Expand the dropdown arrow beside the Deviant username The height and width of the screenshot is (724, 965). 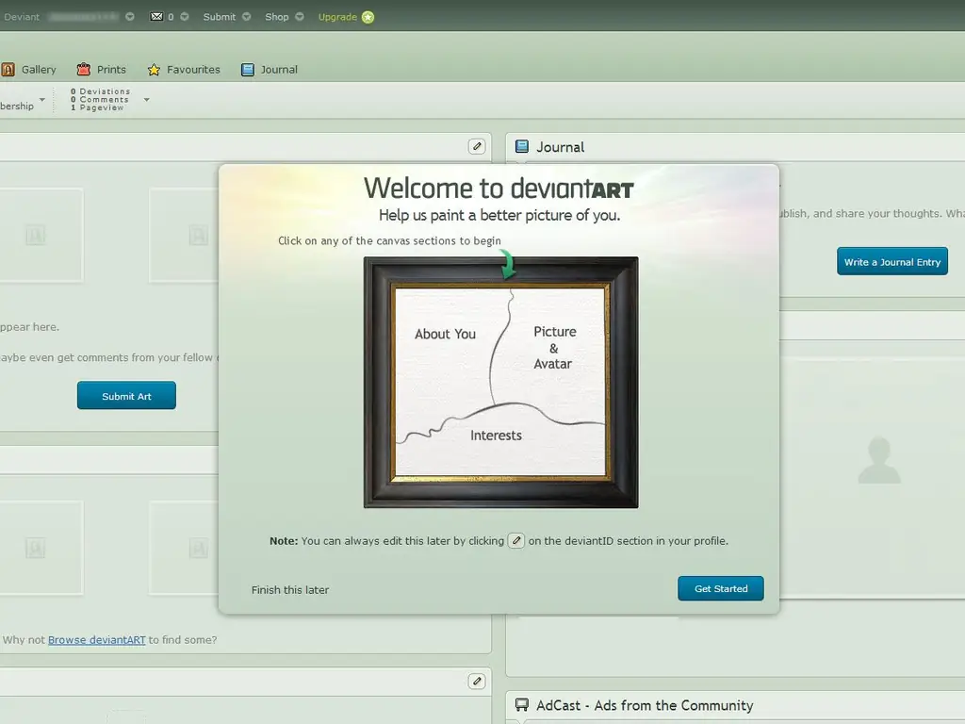coord(130,17)
